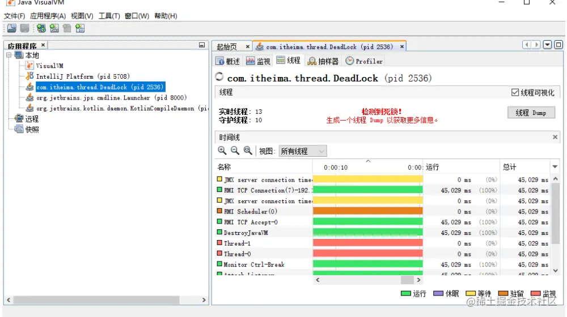Click the red Thread-1 timeline bar
Viewport: 567px width, 317px height.
(368, 243)
